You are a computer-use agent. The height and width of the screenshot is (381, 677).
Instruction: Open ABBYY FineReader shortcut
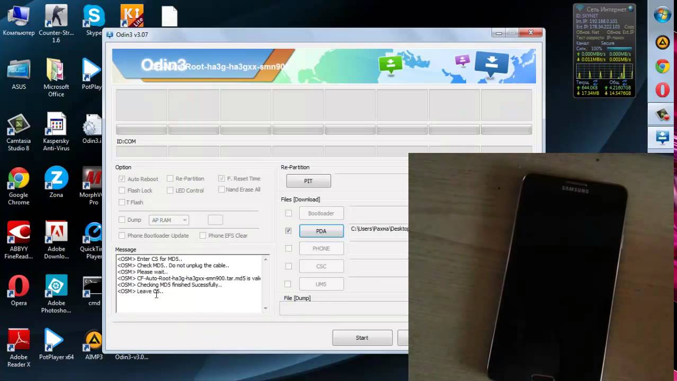[19, 240]
